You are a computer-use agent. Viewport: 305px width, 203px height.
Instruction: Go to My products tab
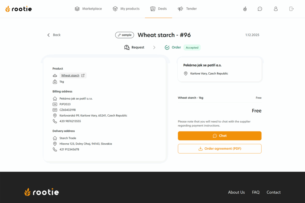(126, 9)
